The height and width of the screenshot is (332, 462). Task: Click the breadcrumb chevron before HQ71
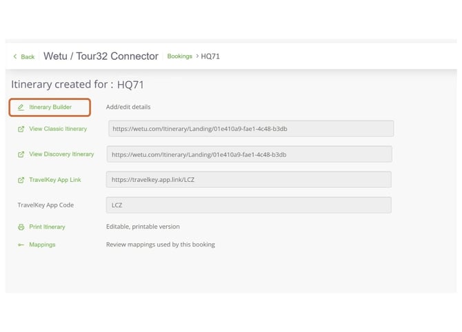pyautogui.click(x=197, y=56)
